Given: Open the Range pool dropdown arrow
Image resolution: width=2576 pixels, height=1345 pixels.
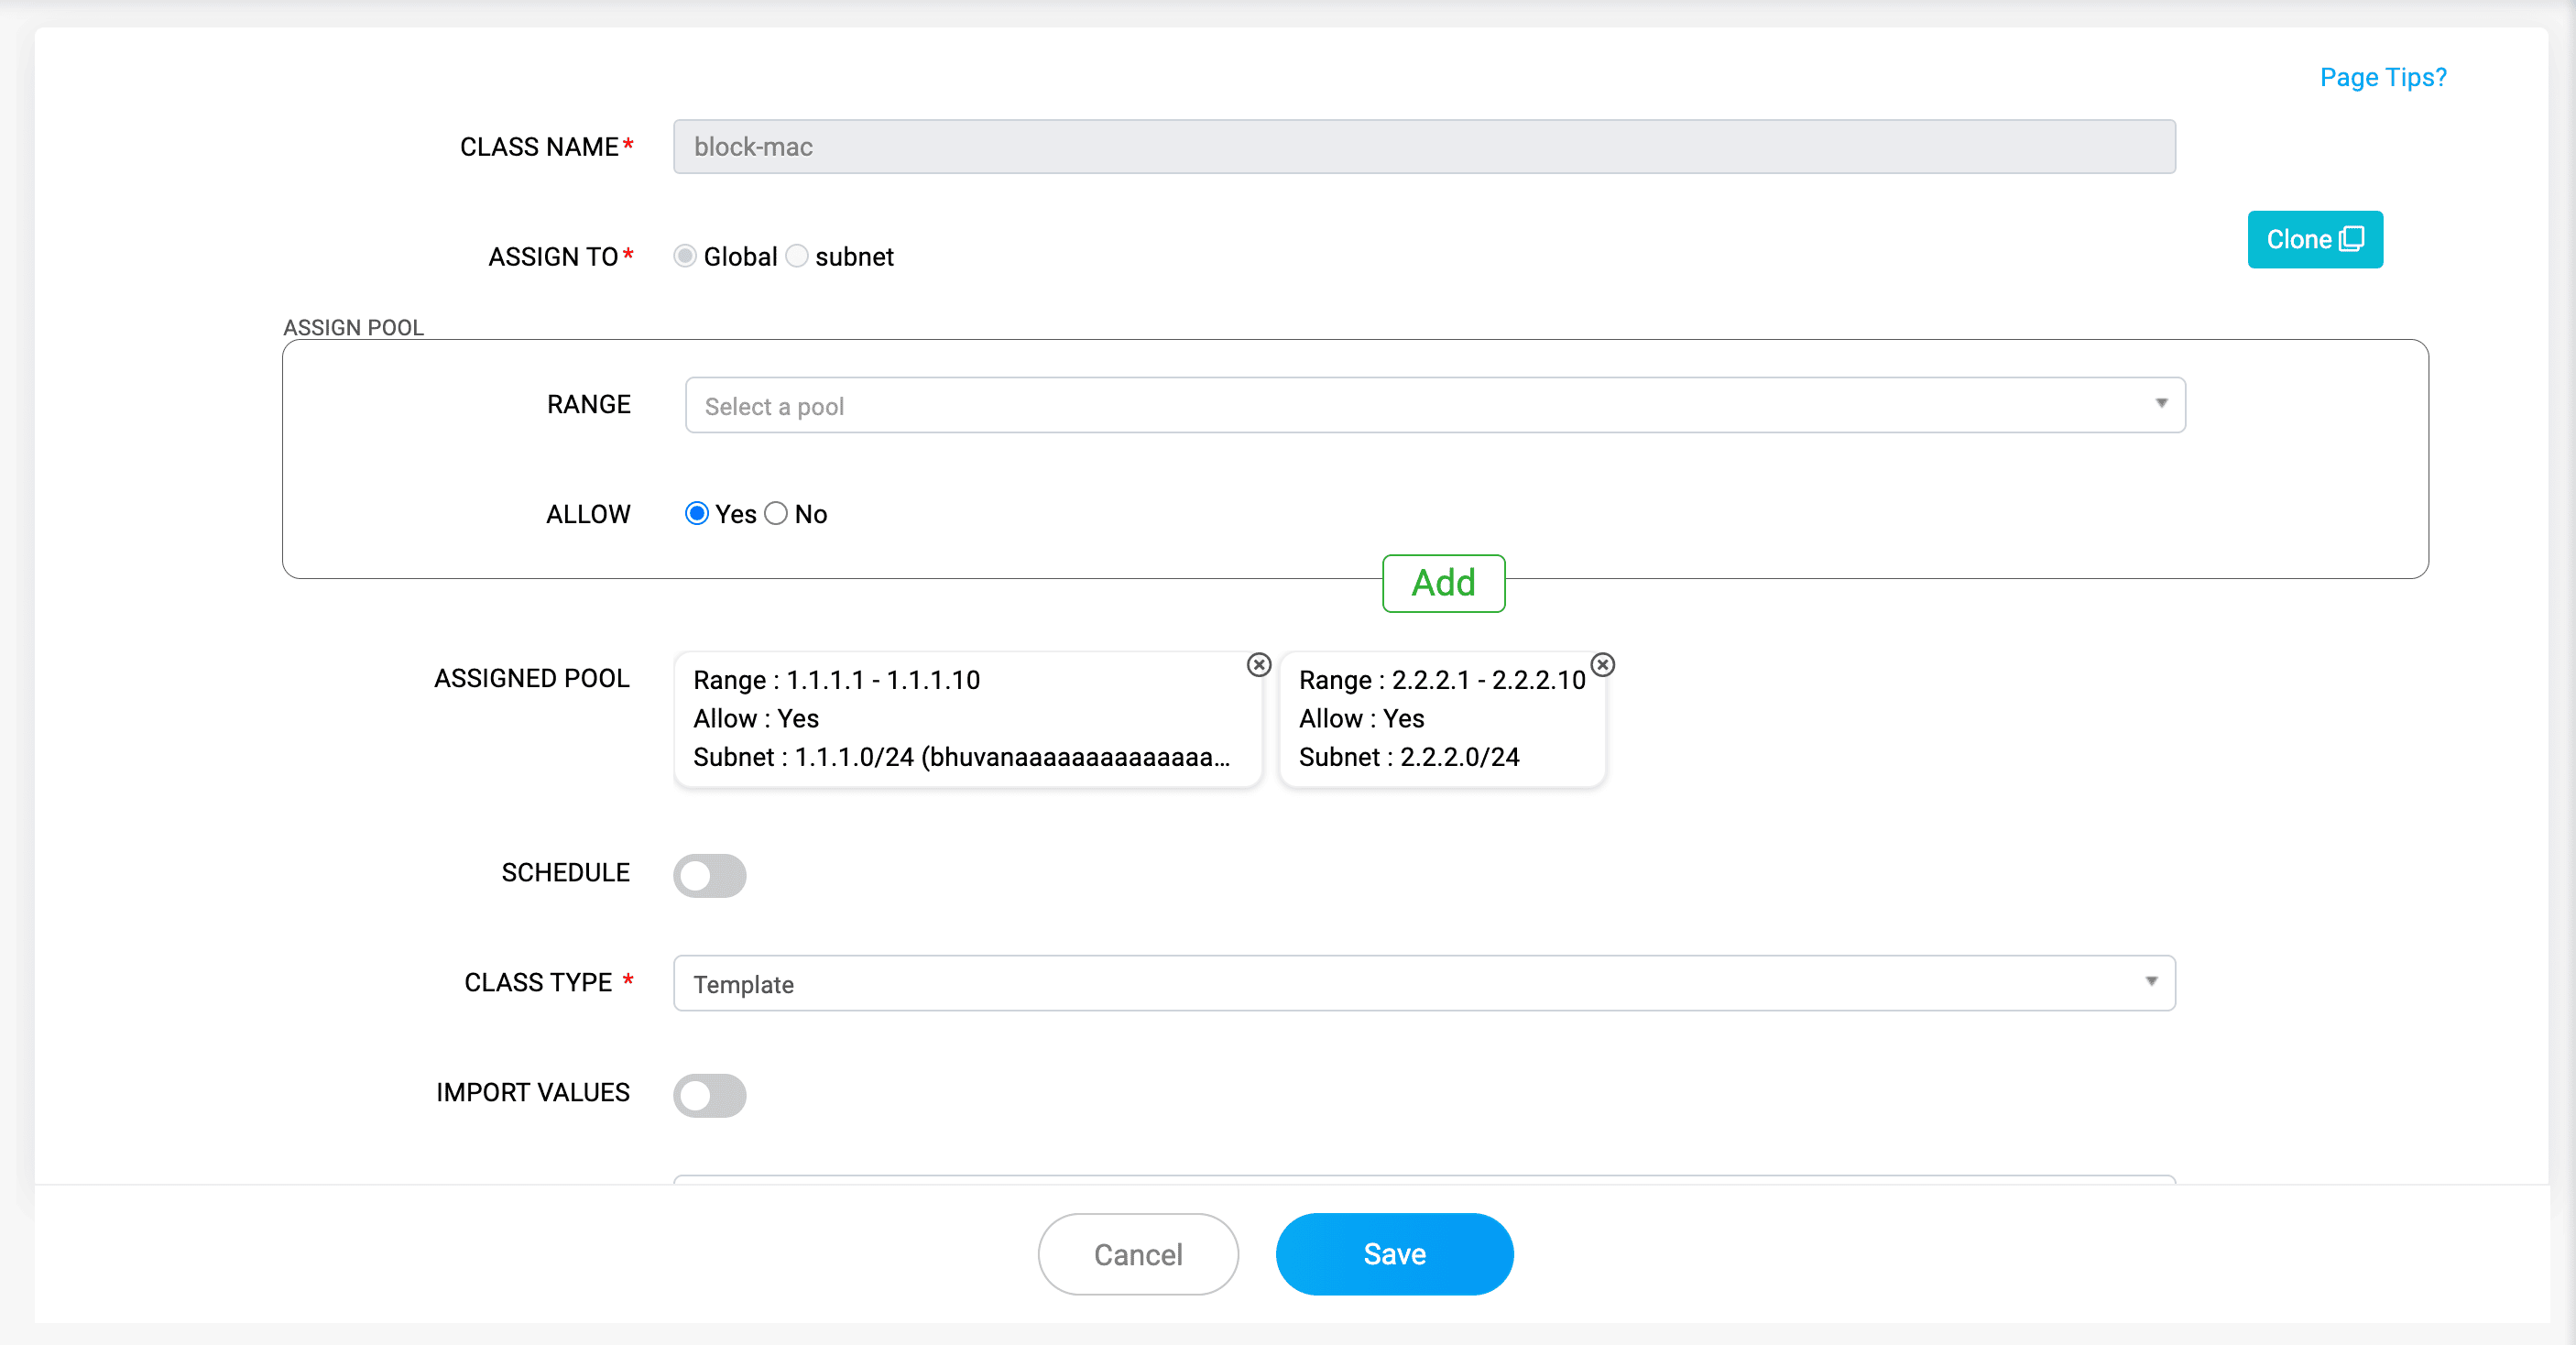Looking at the screenshot, I should (x=2160, y=404).
